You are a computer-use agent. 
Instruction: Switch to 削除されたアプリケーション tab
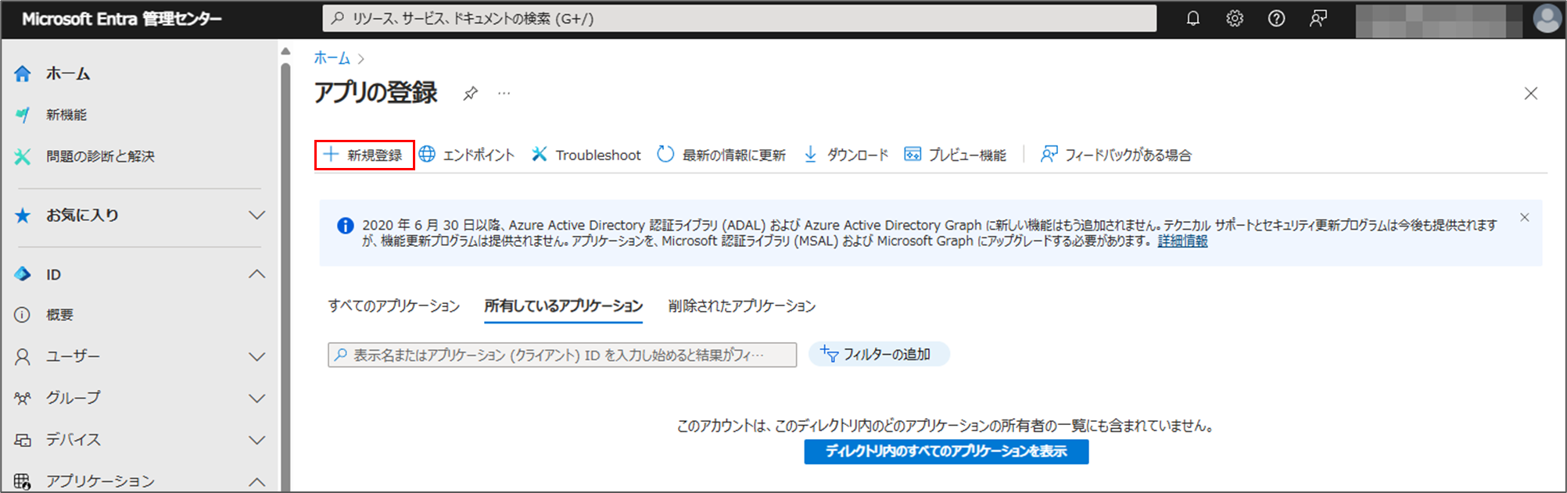(x=742, y=305)
